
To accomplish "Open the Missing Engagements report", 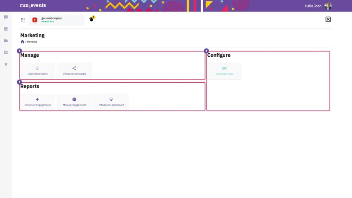I will (74, 102).
